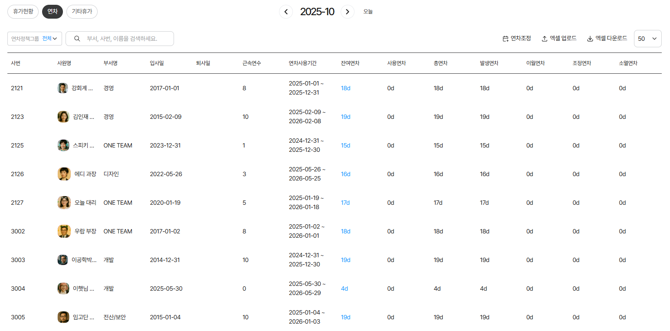Go to next month with right arrow
The image size is (670, 331).
(348, 12)
